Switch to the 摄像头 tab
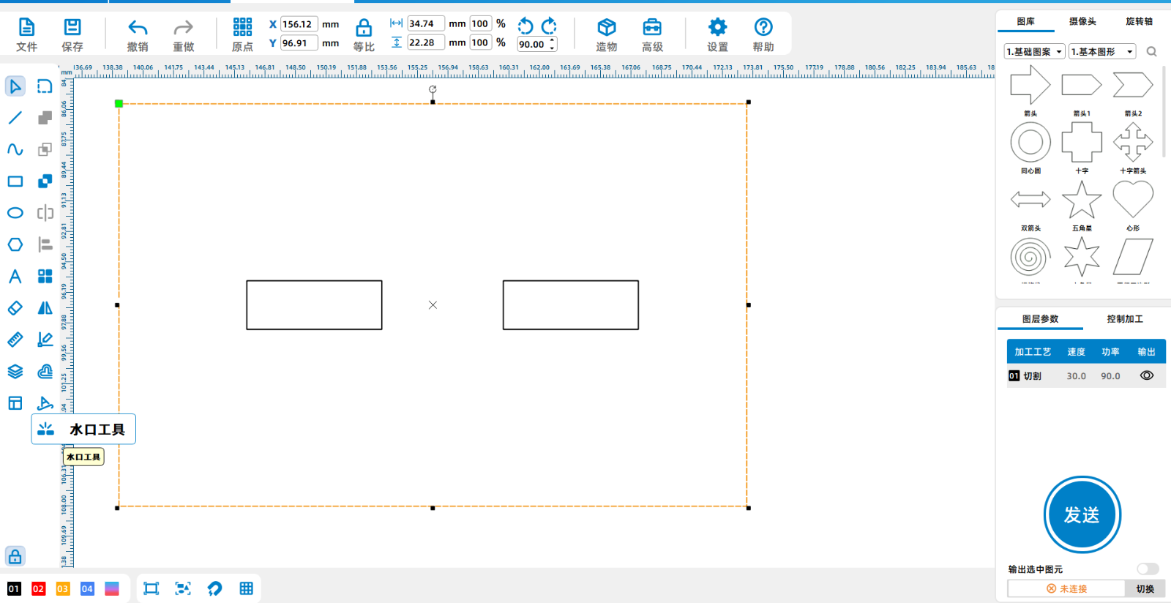 click(x=1082, y=21)
